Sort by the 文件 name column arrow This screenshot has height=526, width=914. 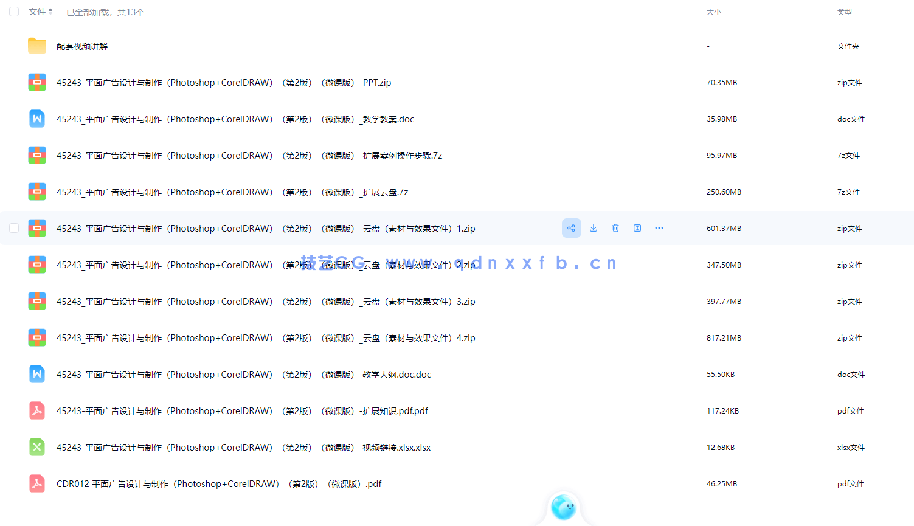point(50,12)
